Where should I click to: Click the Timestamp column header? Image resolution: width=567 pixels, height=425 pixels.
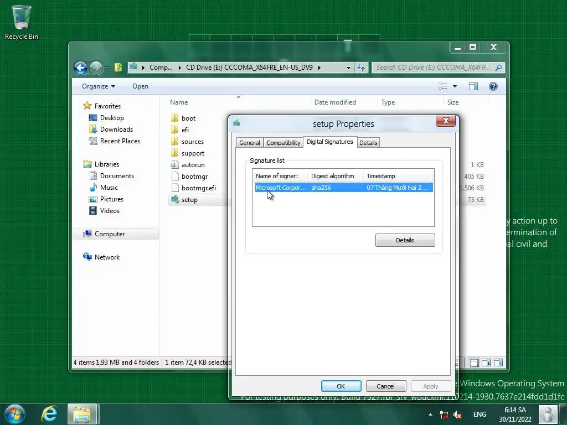coord(398,176)
